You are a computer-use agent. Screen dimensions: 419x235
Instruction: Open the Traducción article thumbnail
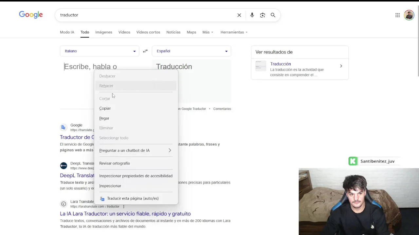[x=261, y=66]
